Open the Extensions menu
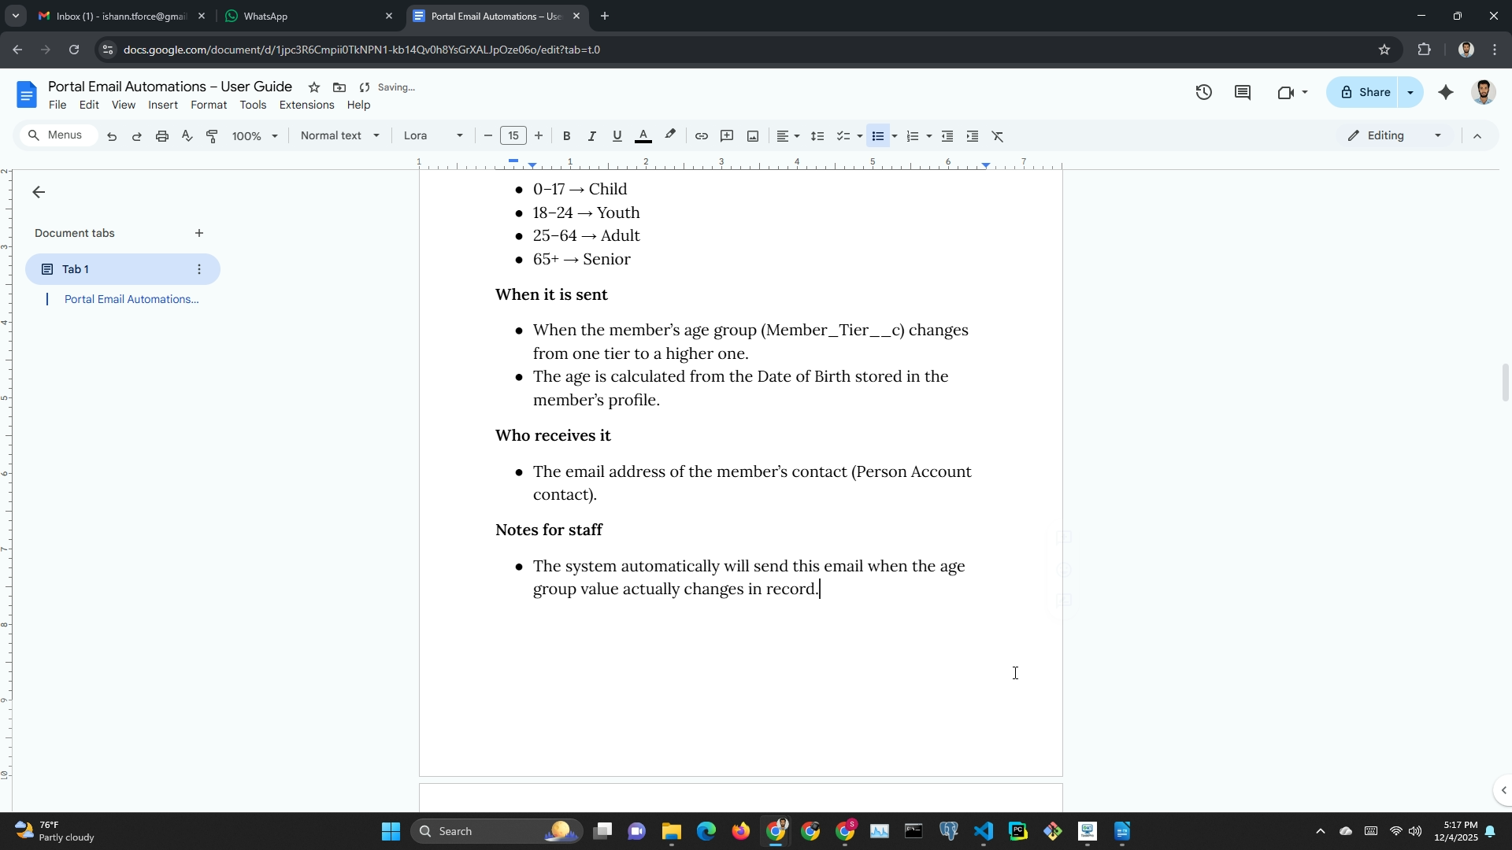Image resolution: width=1512 pixels, height=850 pixels. tap(306, 105)
